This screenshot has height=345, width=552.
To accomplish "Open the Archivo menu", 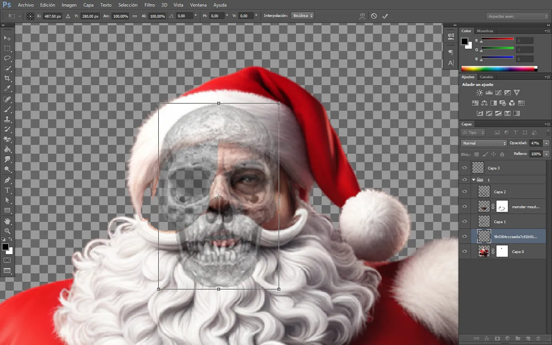I will click(x=26, y=5).
